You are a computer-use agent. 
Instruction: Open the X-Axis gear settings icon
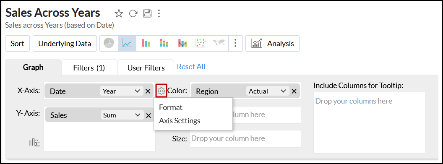coord(162,91)
